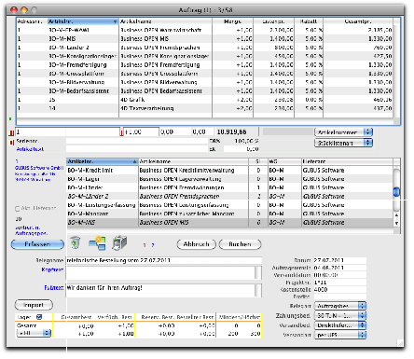414x359 pixels.
Task: Click Business OPEN Fremdwährungen article name
Action: tap(182, 187)
